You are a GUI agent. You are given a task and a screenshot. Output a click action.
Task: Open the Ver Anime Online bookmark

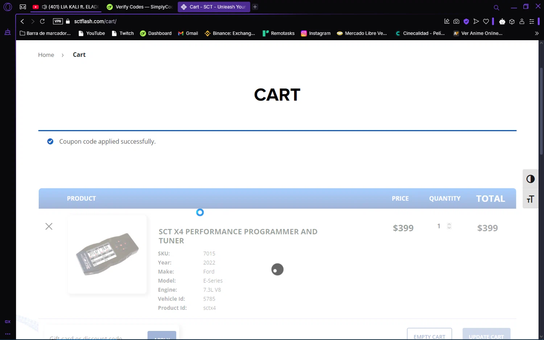(x=478, y=33)
